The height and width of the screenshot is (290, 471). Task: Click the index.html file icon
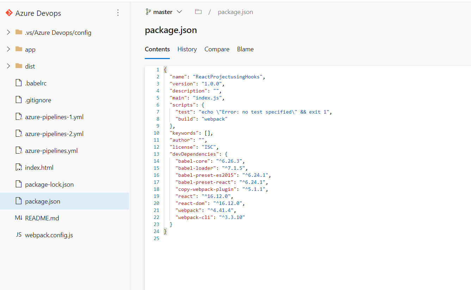tap(19, 167)
